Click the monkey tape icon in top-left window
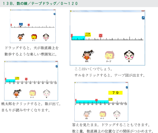Viewport: 158px width, 133px height. click(34, 37)
